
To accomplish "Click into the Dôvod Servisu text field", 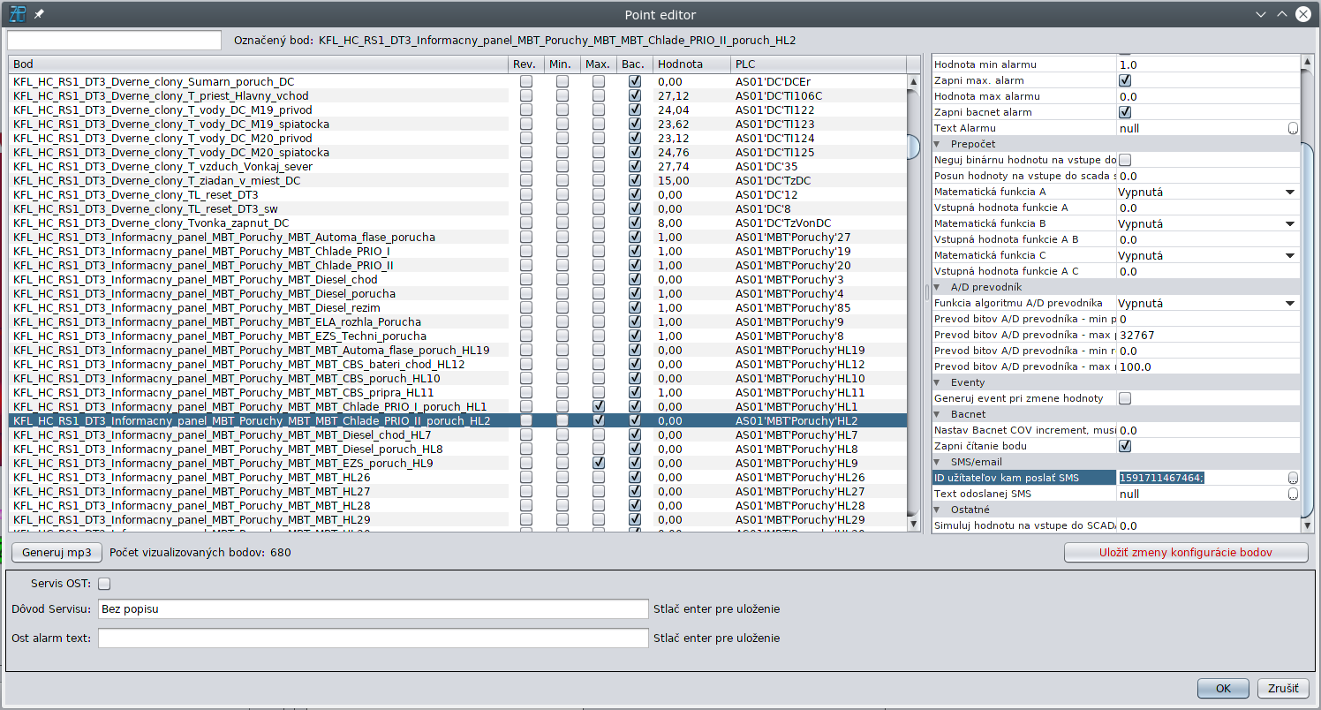I will [x=373, y=609].
